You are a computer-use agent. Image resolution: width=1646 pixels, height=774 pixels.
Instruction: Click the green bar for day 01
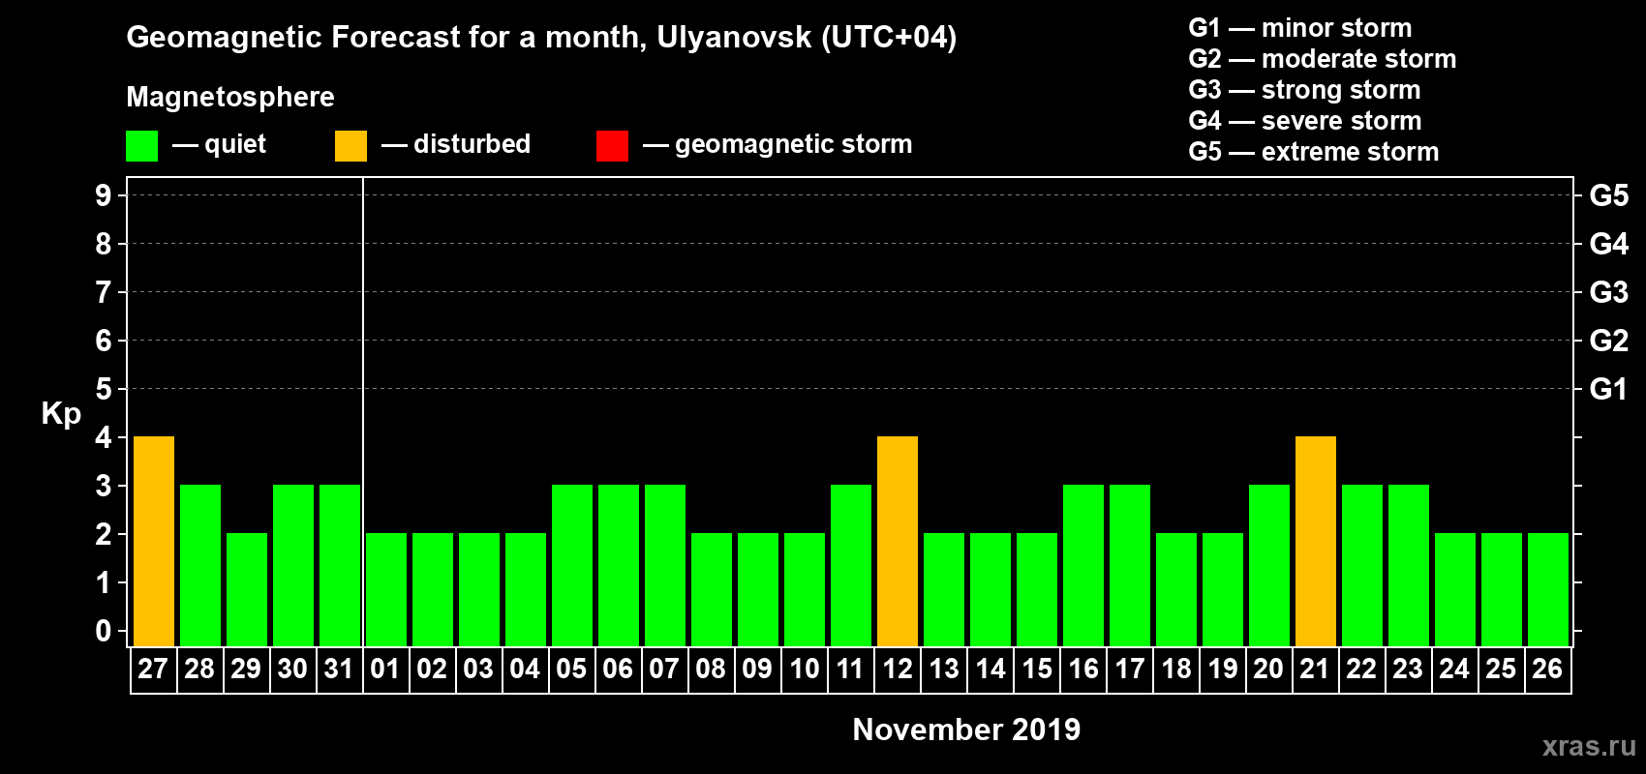pos(386,589)
